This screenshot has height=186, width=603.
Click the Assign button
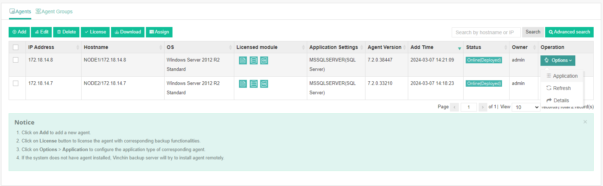pos(159,32)
